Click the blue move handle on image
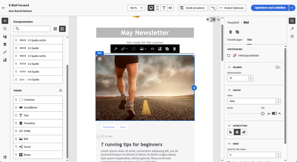 coord(194,88)
